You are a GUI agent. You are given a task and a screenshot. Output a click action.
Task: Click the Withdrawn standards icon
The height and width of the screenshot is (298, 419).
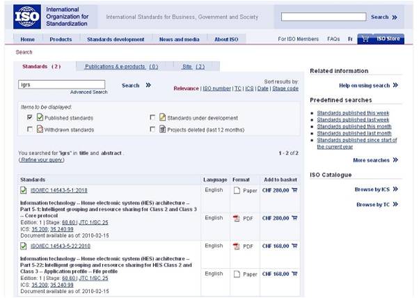[40, 130]
